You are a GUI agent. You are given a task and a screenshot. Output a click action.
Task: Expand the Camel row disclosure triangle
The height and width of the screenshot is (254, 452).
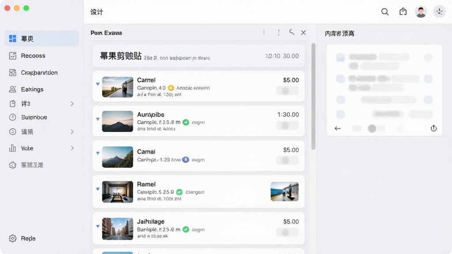(98, 84)
